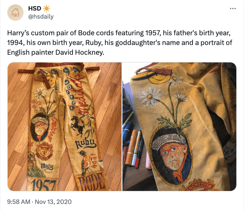Open the three-dot more options menu
Image resolution: width=244 pixels, height=210 pixels.
click(232, 9)
